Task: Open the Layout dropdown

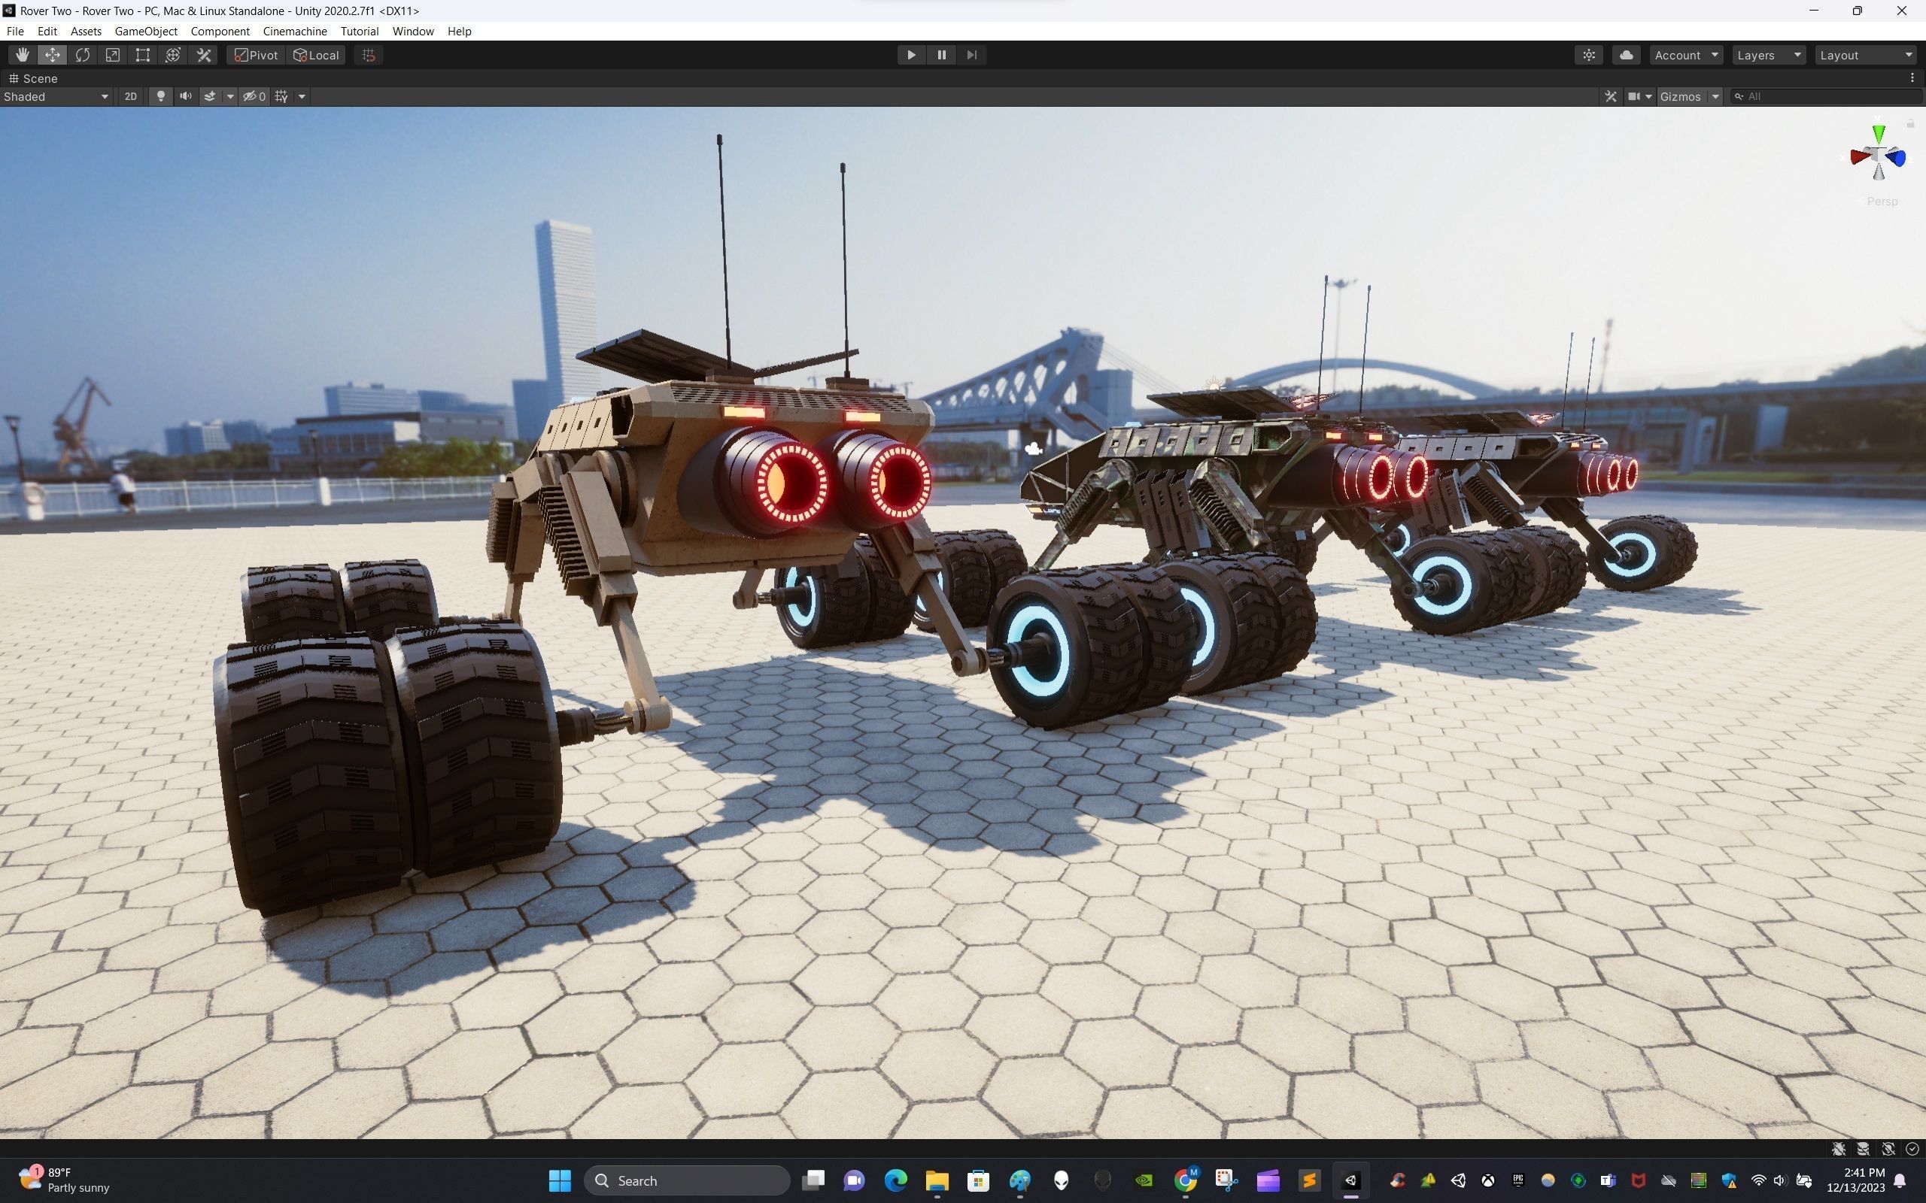Action: 1865,55
